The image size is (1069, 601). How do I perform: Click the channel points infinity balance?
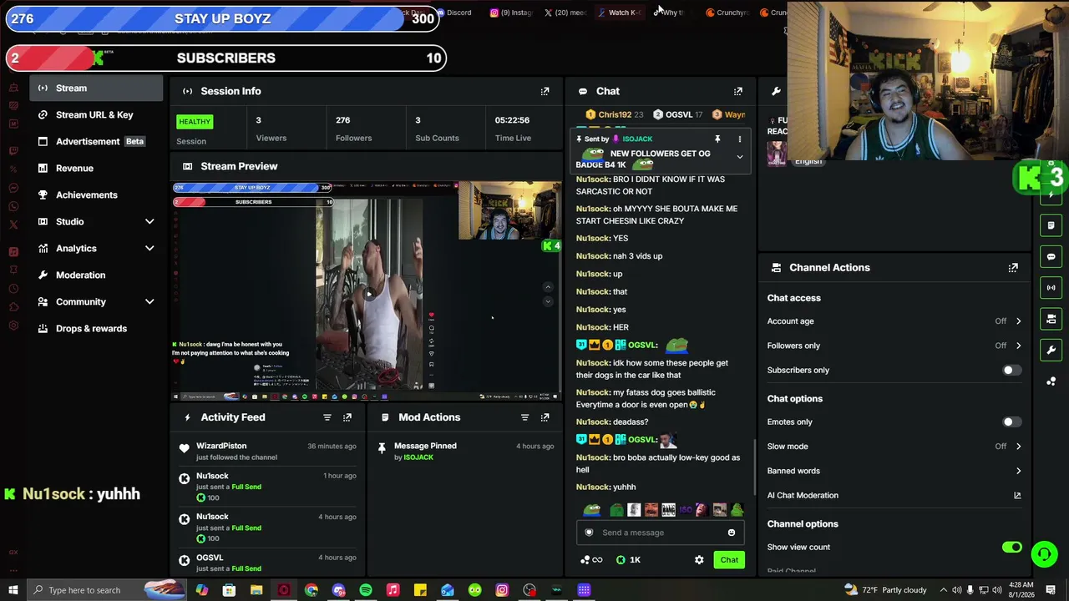click(x=591, y=560)
